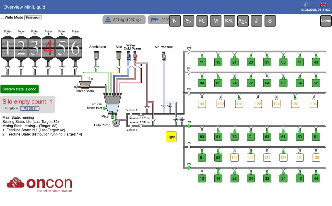
Task: Click the Futter 4 silo with red number
Action: (x=48, y=48)
